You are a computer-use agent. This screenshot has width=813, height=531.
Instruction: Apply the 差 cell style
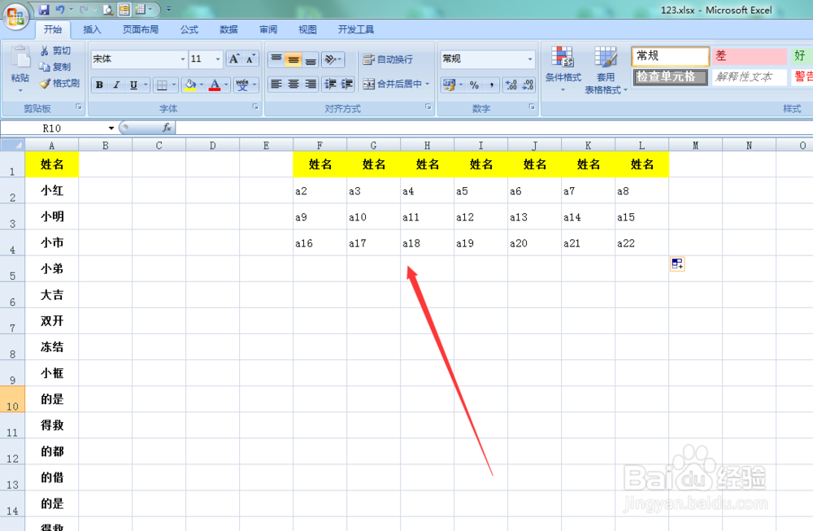(750, 56)
